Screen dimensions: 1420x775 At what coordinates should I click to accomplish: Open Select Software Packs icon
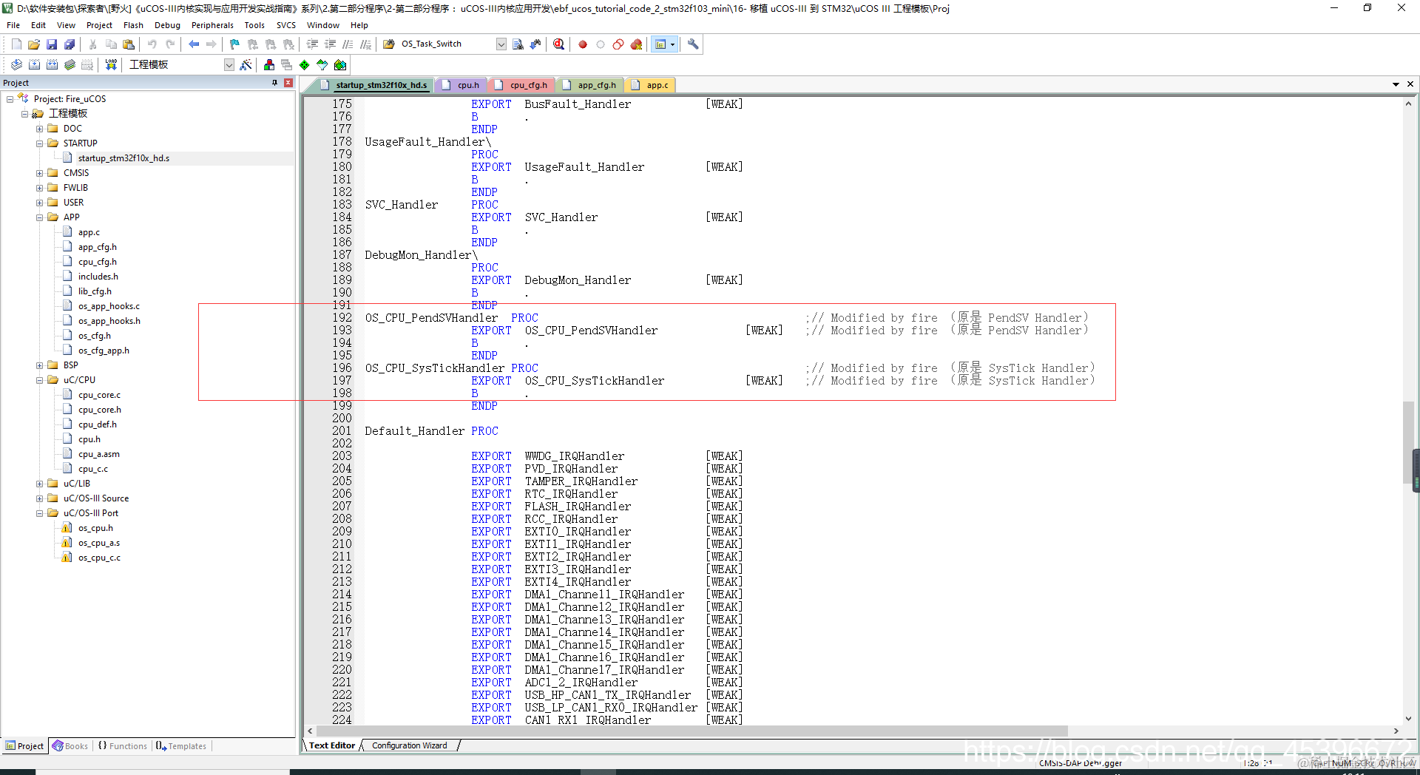pos(322,65)
